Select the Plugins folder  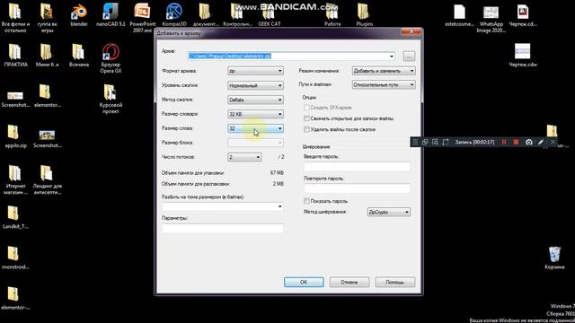(x=364, y=15)
